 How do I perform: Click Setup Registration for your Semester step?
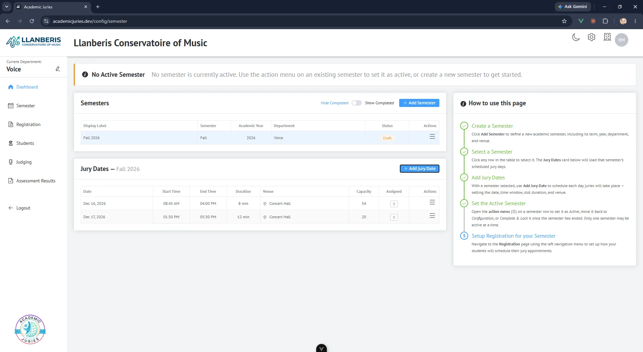coord(513,236)
